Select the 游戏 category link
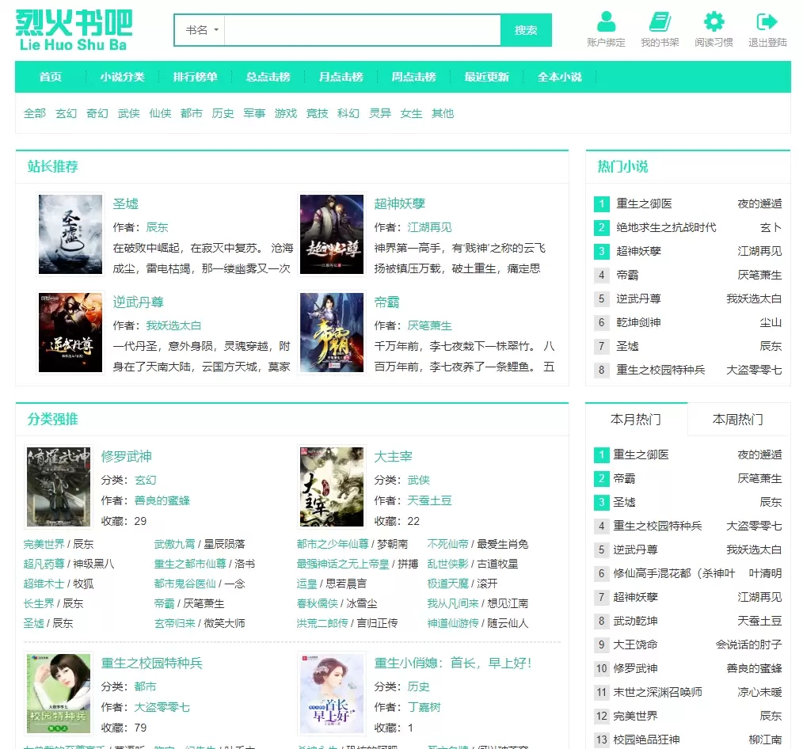 [286, 113]
